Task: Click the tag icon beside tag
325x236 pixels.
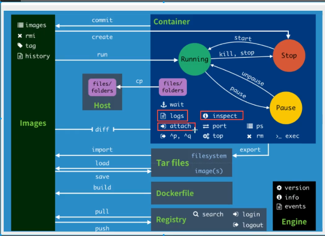Action: coord(20,46)
